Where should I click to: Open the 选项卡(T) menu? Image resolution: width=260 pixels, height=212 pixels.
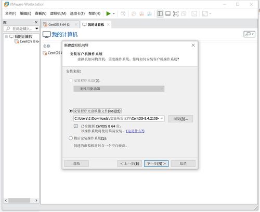[x=77, y=13]
